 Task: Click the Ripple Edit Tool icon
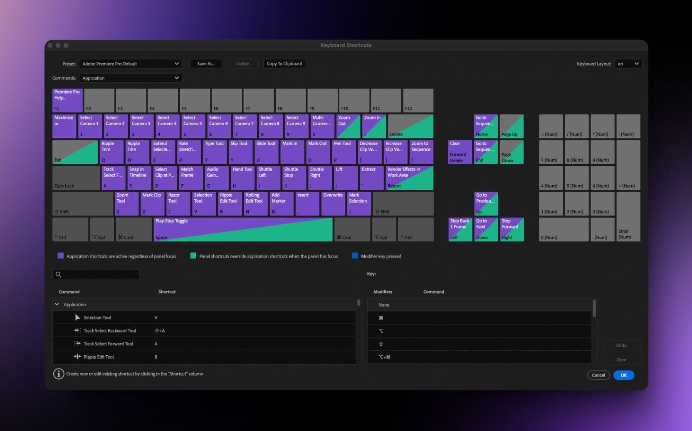(x=77, y=357)
